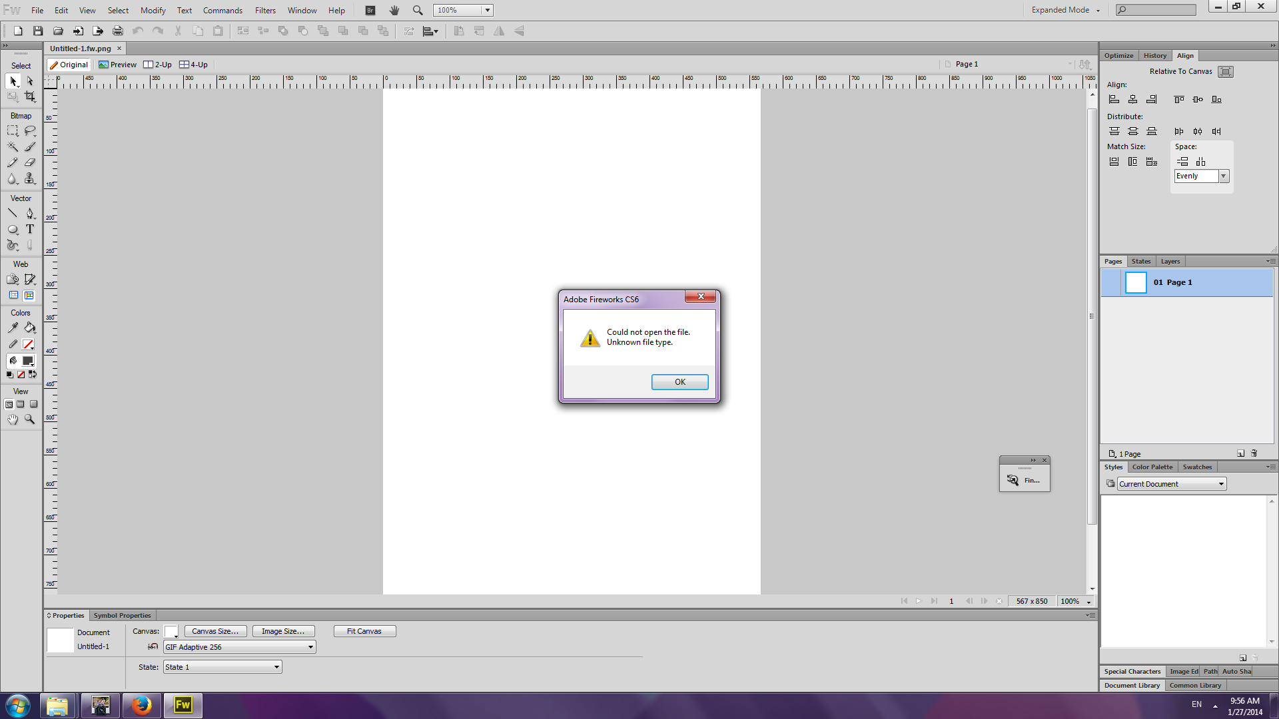
Task: Select the Eraser tool
Action: (30, 162)
